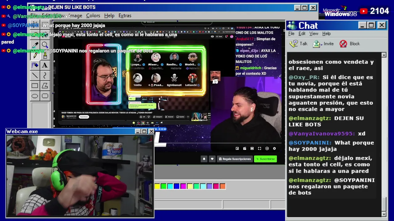Image resolution: width=394 pixels, height=221 pixels.
Task: Click the LeKanchi avatar in the space panel
Action: (x=193, y=78)
